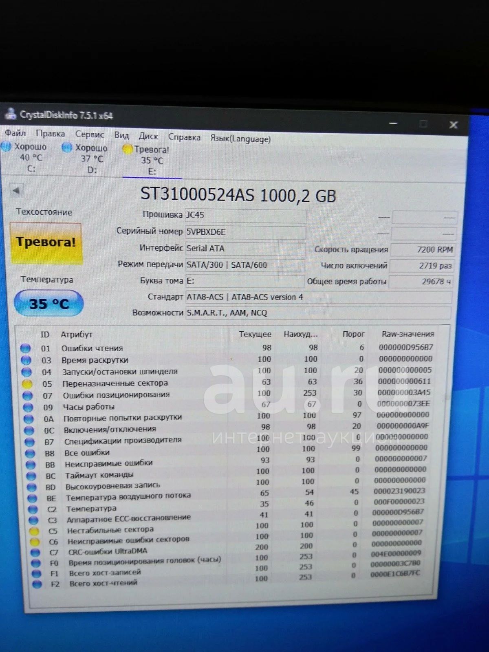This screenshot has width=489, height=652.
Task: Click the ID column header
Action: [45, 335]
